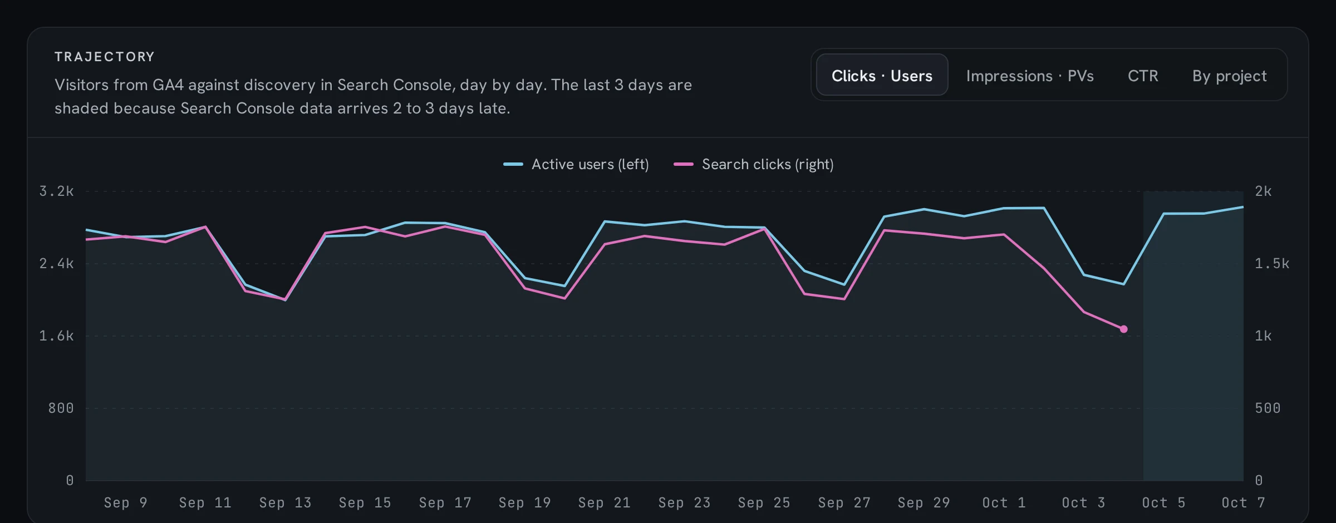Click the 3.2k left axis label
The height and width of the screenshot is (523, 1336).
(x=56, y=191)
